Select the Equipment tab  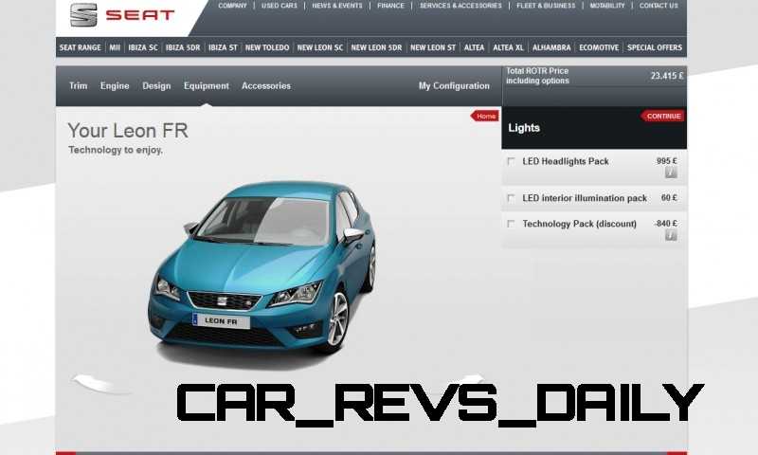pyautogui.click(x=206, y=85)
